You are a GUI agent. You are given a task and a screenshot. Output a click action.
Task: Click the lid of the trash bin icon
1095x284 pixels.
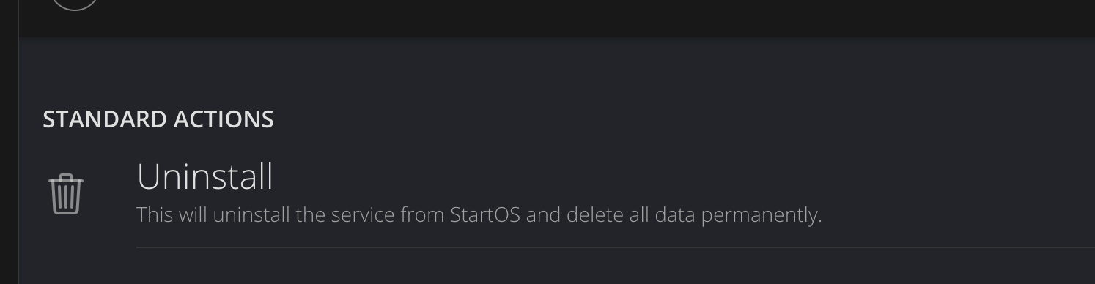pos(66,179)
